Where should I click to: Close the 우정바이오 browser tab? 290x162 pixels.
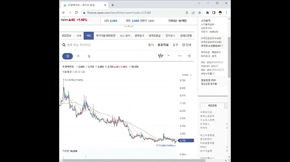tap(105, 5)
